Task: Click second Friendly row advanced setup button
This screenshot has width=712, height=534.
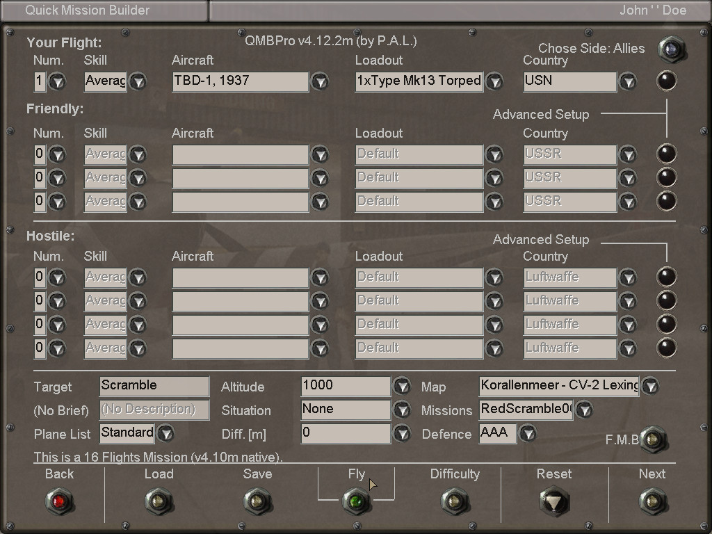Action: click(x=666, y=177)
